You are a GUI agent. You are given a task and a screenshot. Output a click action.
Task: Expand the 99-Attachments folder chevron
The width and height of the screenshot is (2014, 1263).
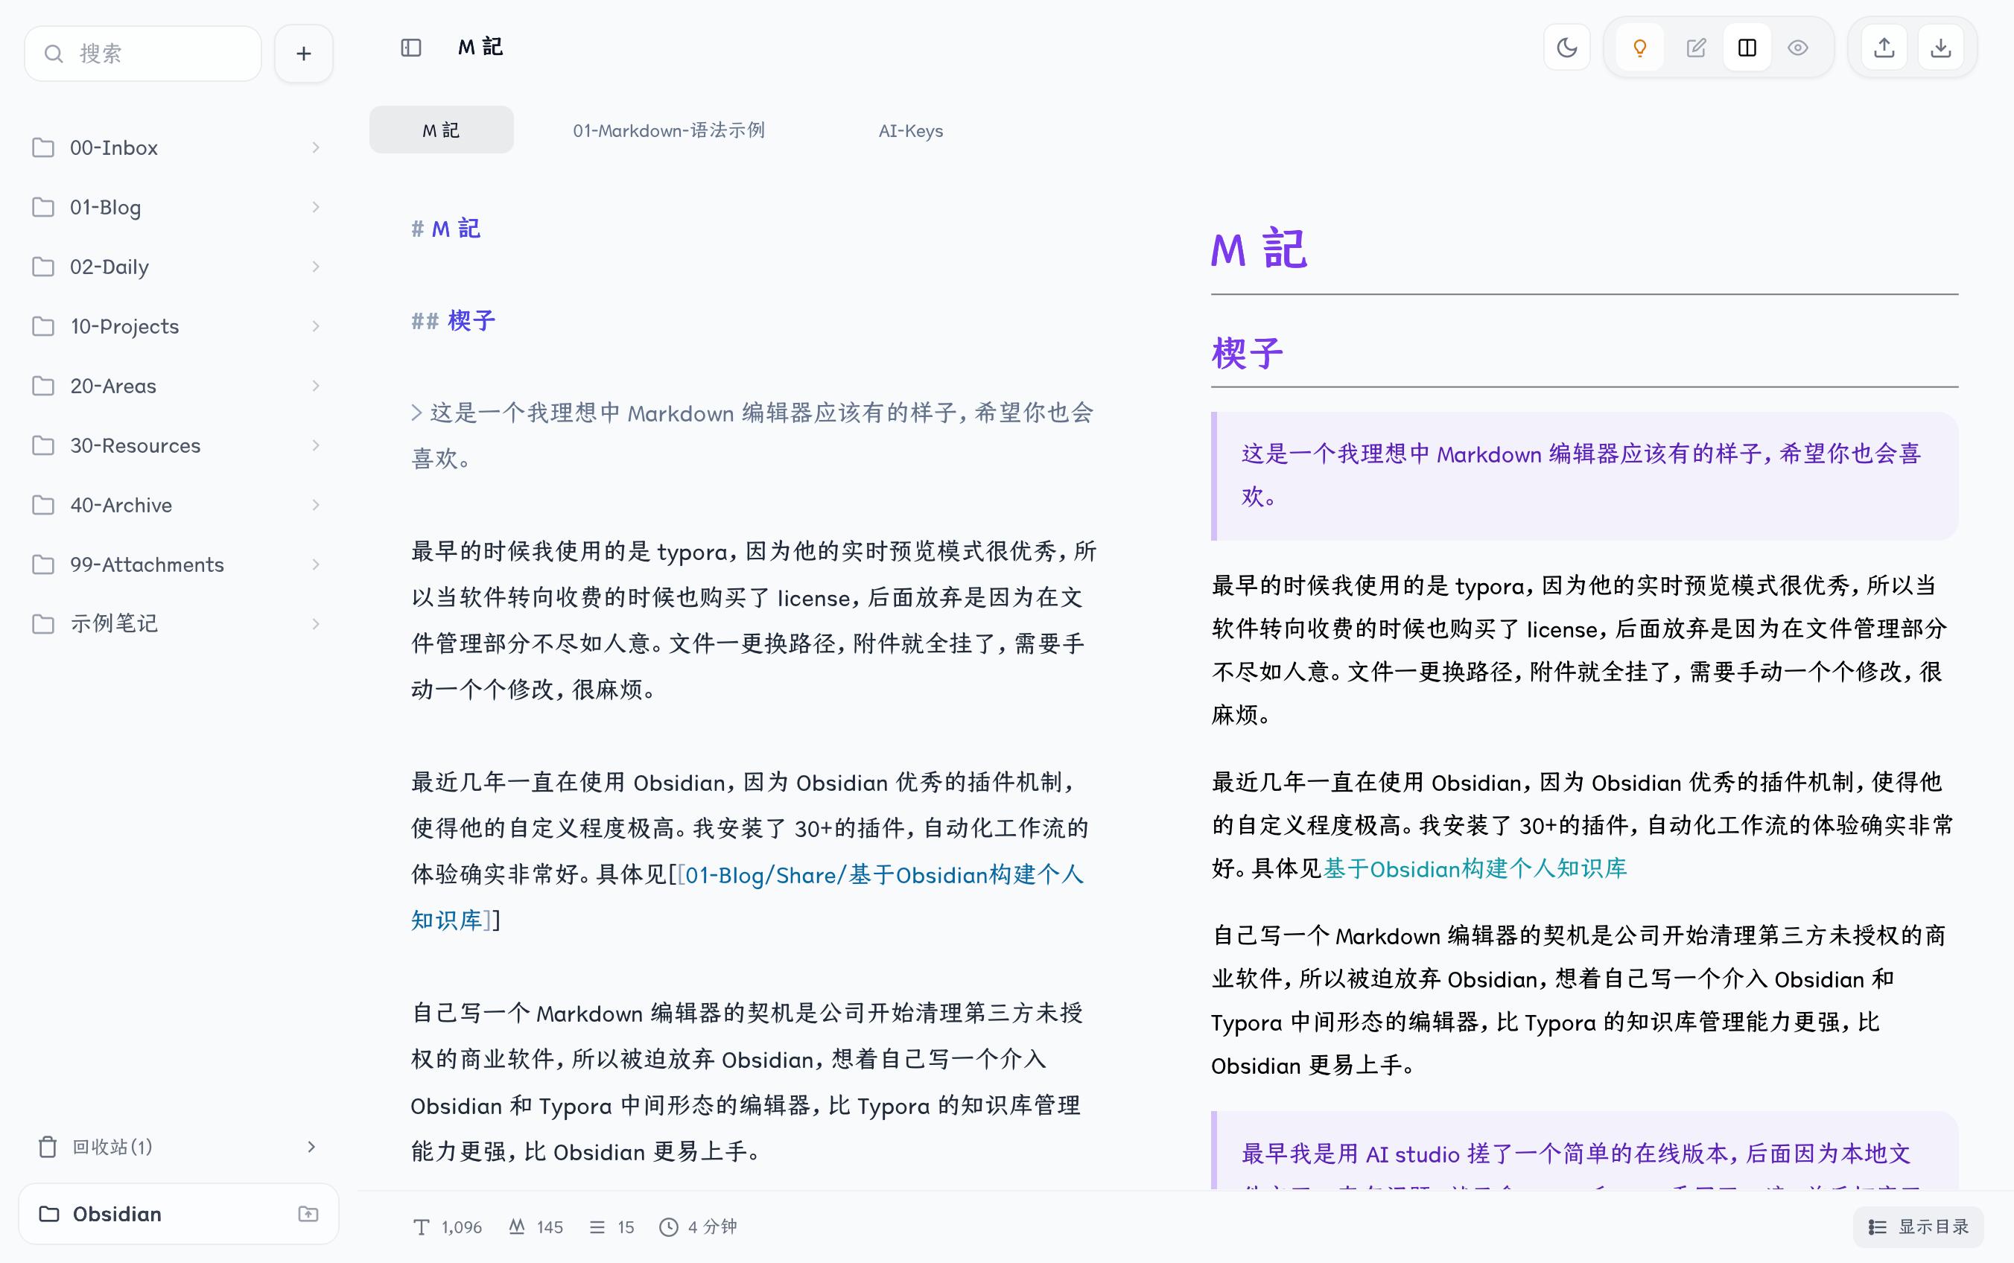[x=316, y=564]
